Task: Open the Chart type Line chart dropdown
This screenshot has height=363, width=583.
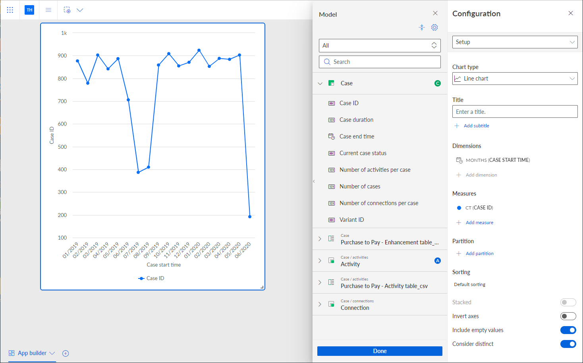Action: pyautogui.click(x=515, y=79)
